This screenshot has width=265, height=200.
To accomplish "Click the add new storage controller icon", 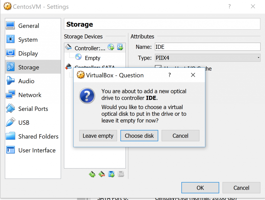I will (92, 174).
